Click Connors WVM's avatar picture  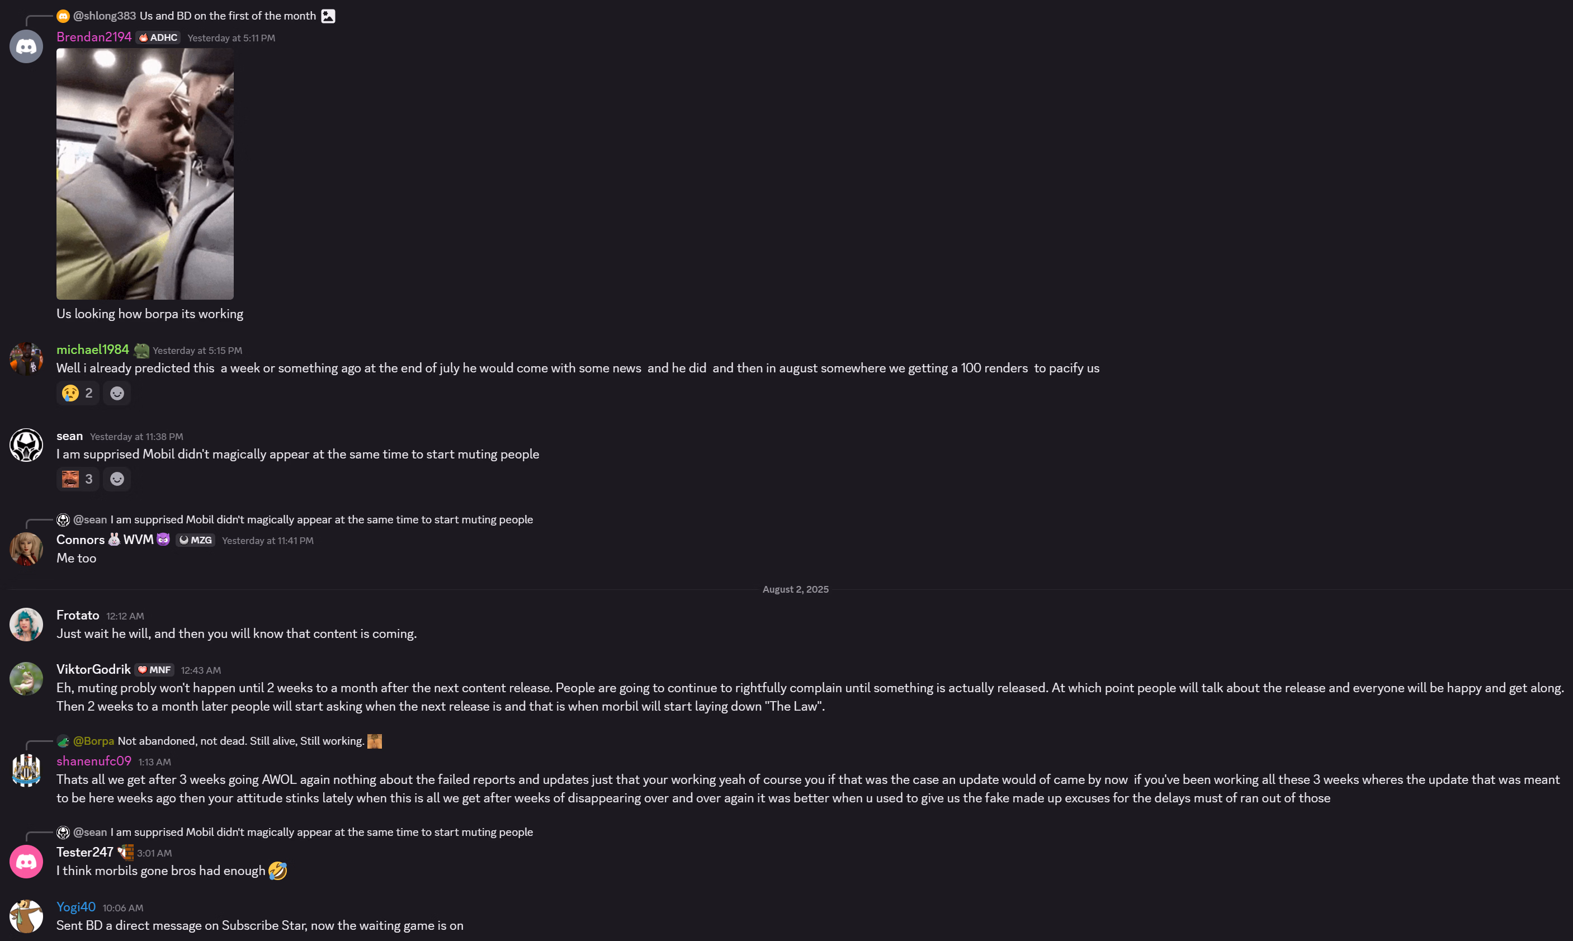[26, 549]
